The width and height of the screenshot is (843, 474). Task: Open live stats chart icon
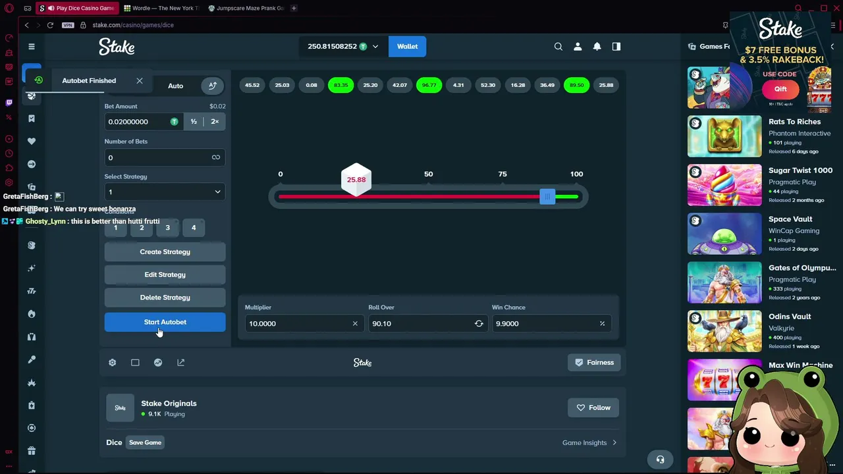click(158, 363)
